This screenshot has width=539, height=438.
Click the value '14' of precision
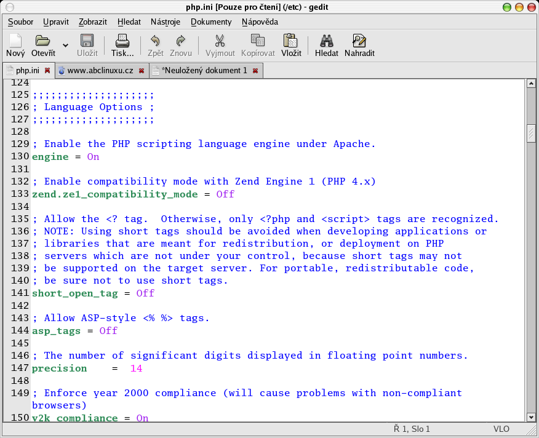tap(137, 368)
